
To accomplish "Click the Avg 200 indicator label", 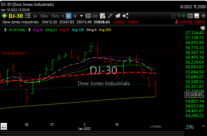I will tap(105, 30).
